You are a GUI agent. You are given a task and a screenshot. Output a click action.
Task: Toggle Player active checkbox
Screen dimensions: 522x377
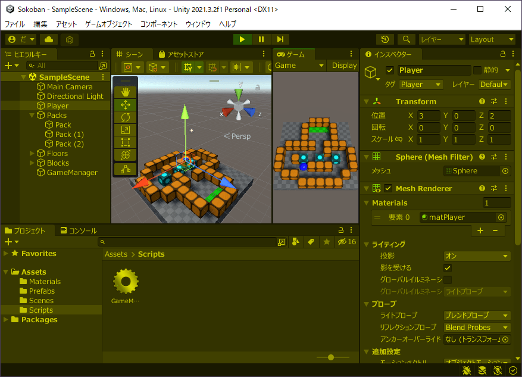pyautogui.click(x=389, y=70)
